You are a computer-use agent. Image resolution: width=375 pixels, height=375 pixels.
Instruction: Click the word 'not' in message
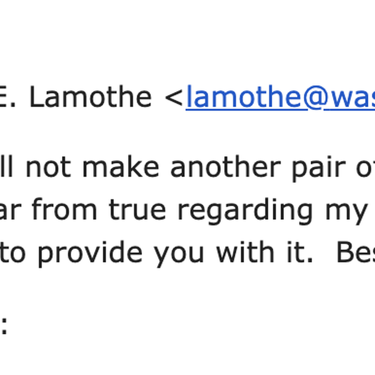[48, 166]
